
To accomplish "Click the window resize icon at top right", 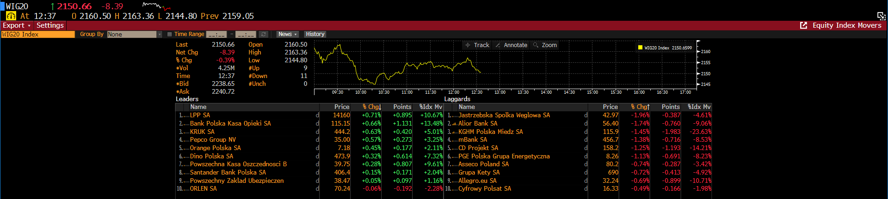I will (x=881, y=16).
